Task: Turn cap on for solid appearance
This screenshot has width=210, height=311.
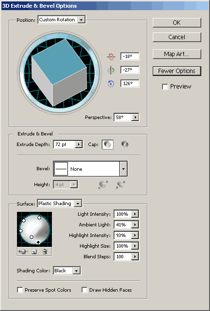Action: tap(108, 145)
